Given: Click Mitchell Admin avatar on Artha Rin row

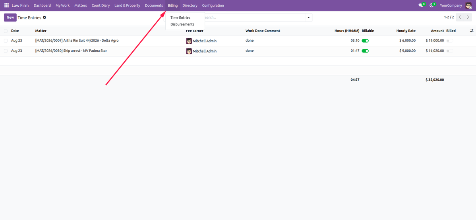Looking at the screenshot, I should 189,41.
